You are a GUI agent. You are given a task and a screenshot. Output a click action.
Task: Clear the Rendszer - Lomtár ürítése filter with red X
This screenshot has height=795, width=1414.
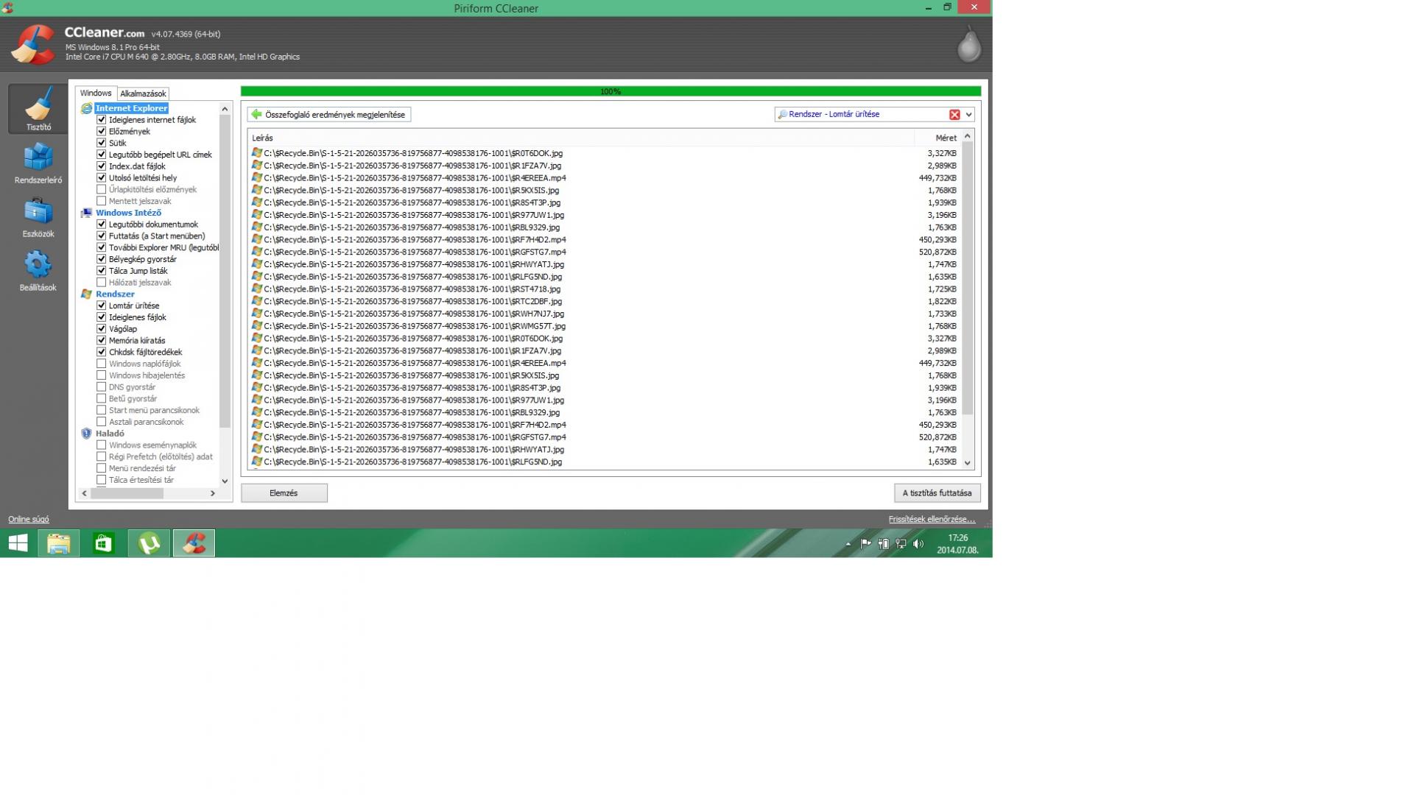(x=954, y=114)
